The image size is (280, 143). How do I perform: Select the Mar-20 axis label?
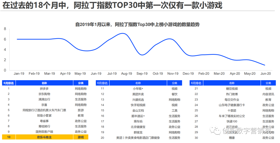tap(219, 73)
